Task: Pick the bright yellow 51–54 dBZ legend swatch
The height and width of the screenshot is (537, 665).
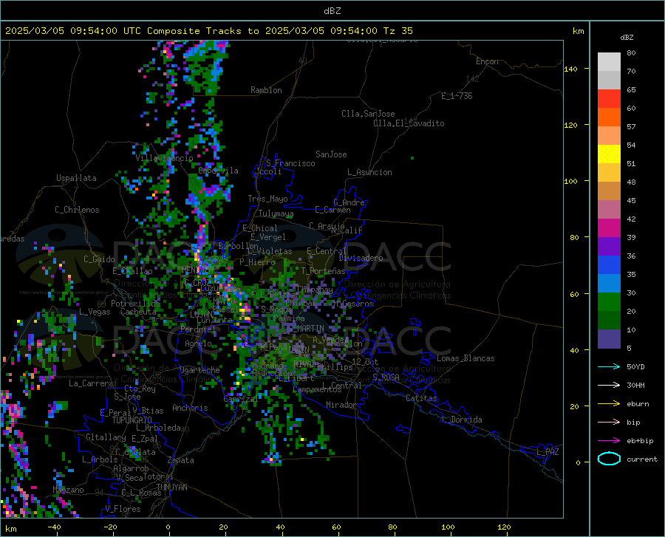Action: pyautogui.click(x=609, y=154)
